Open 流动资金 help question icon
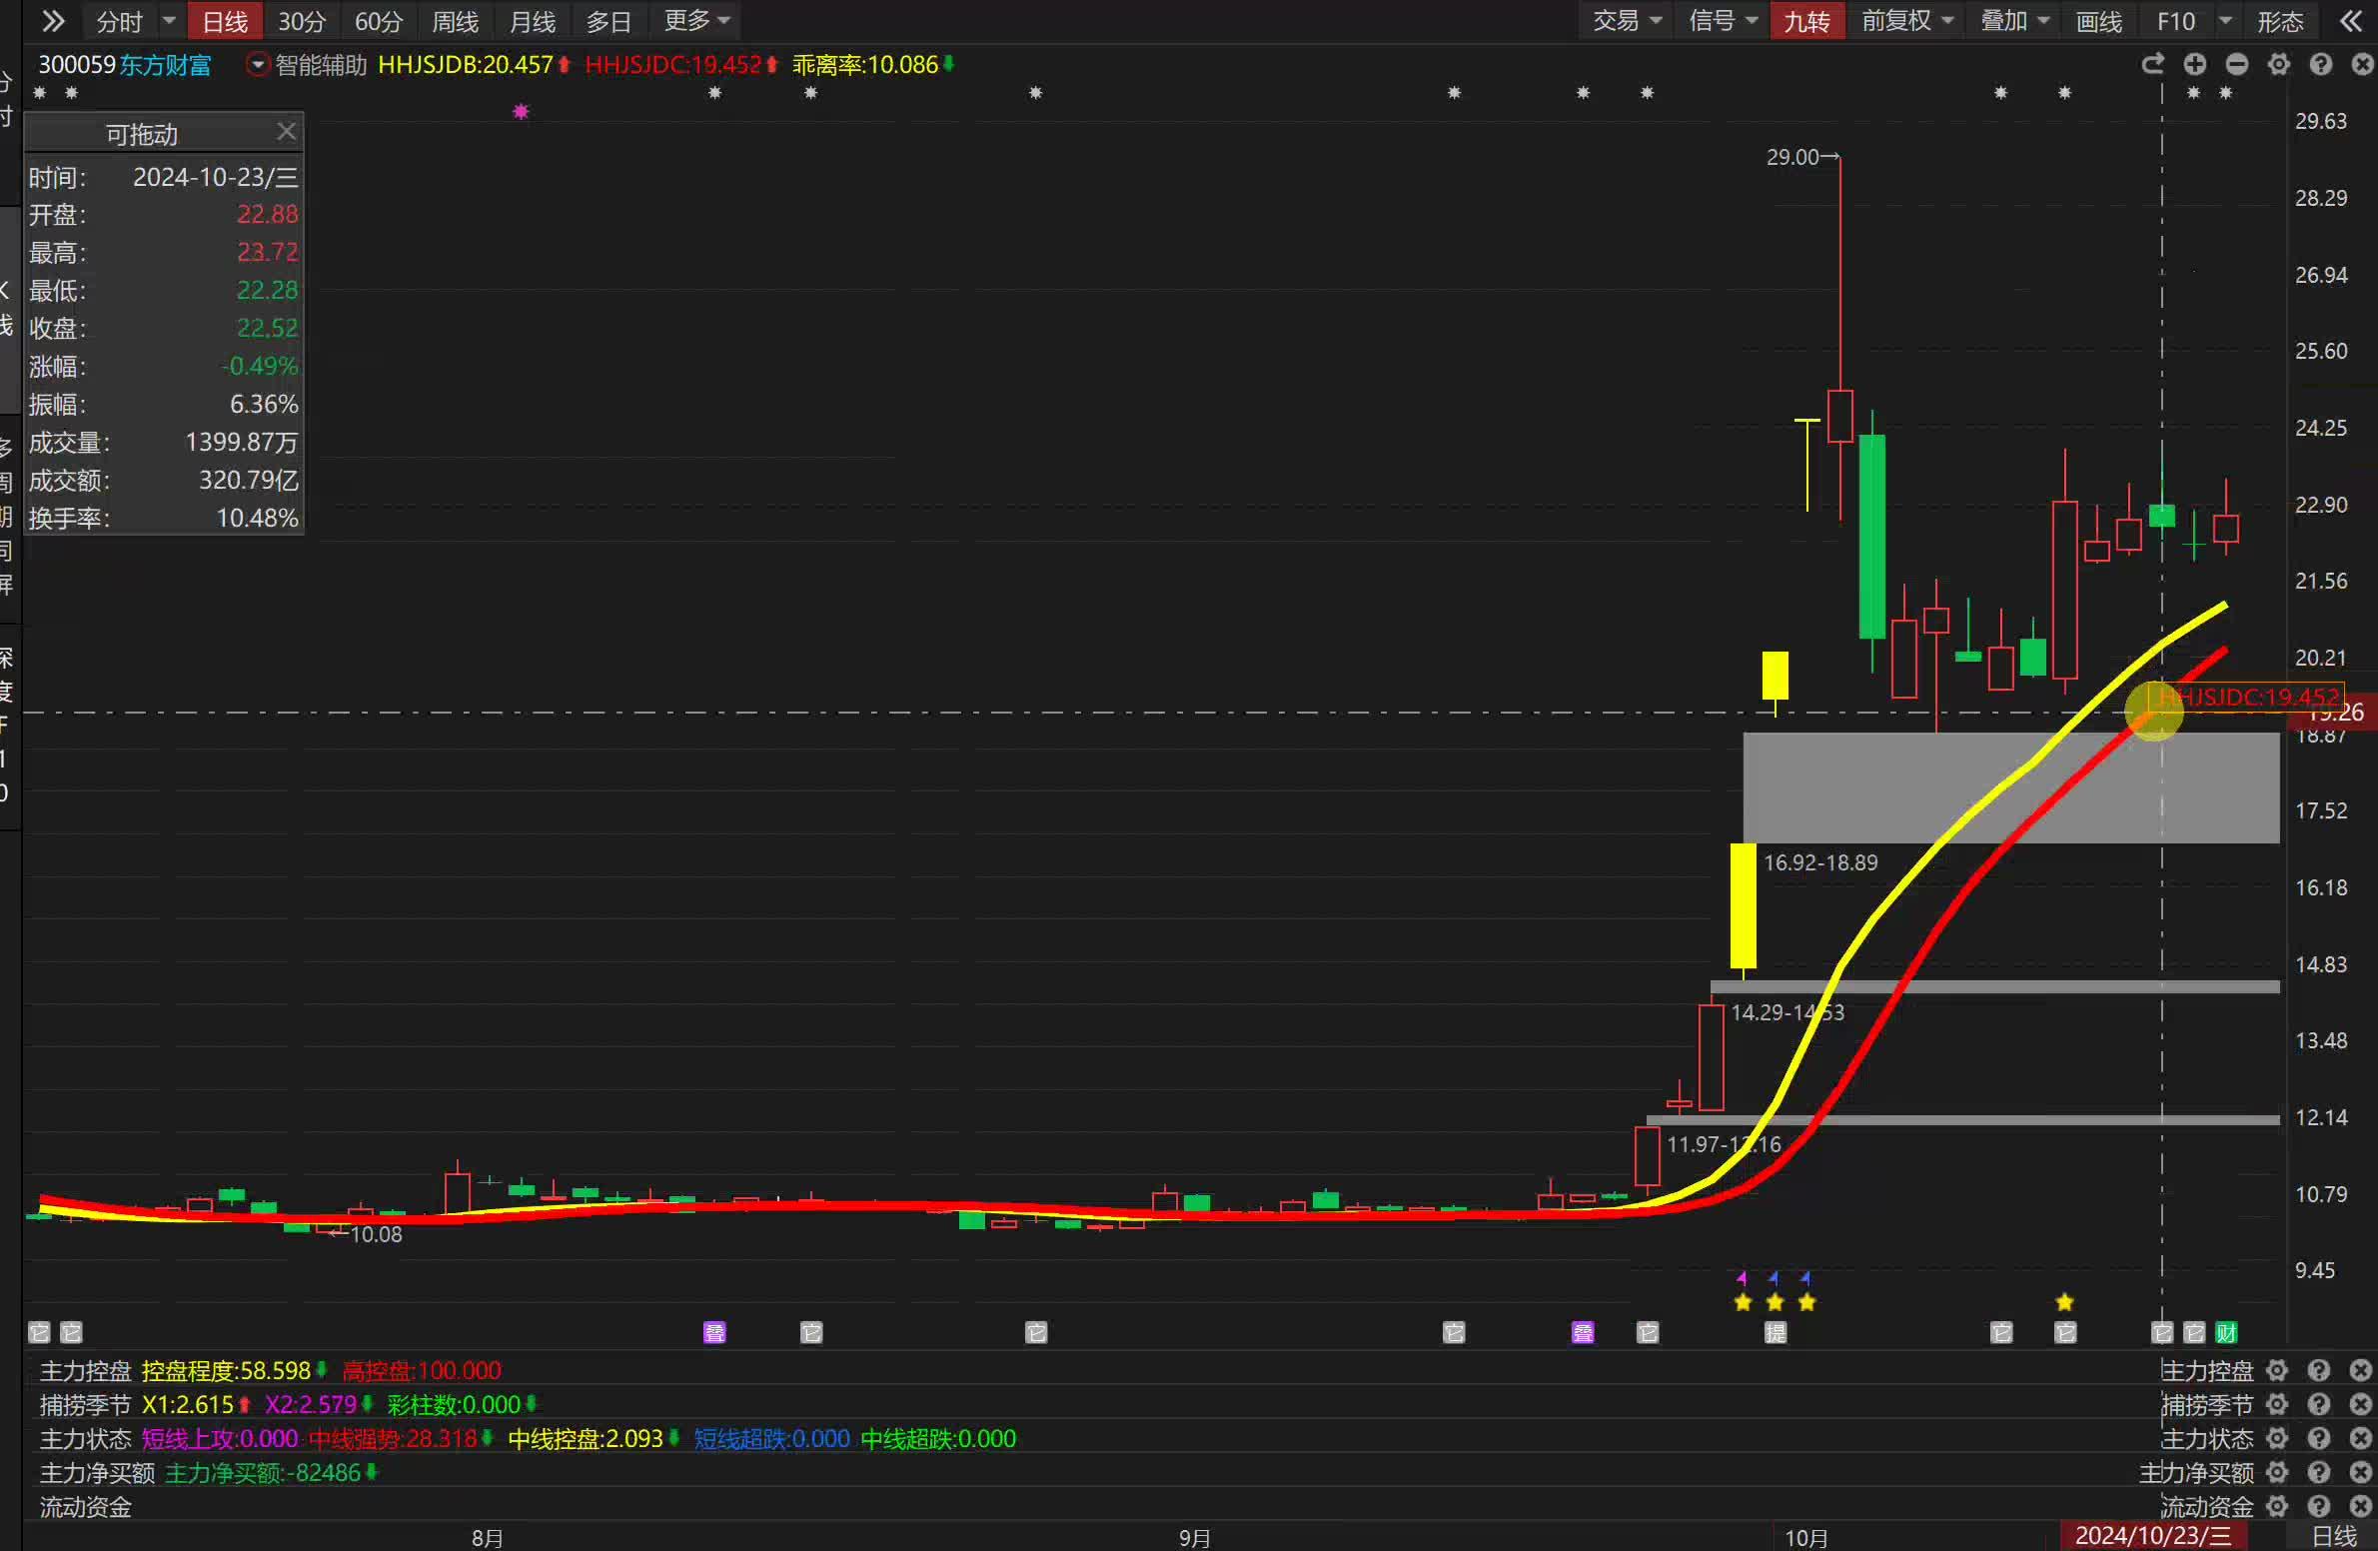The width and height of the screenshot is (2378, 1551). point(2319,1506)
